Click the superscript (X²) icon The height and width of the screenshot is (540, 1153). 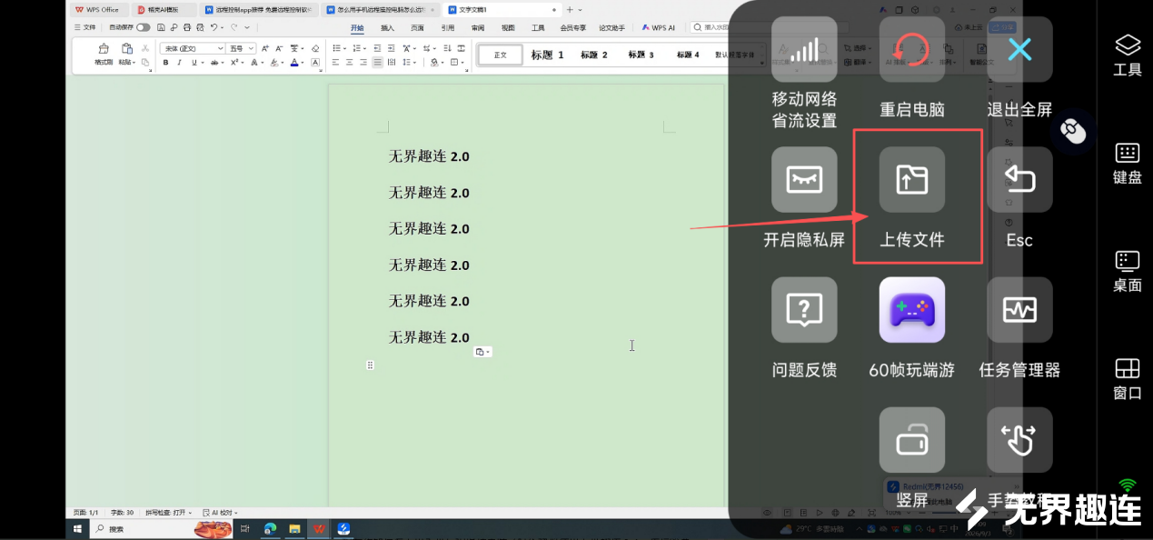click(x=234, y=63)
